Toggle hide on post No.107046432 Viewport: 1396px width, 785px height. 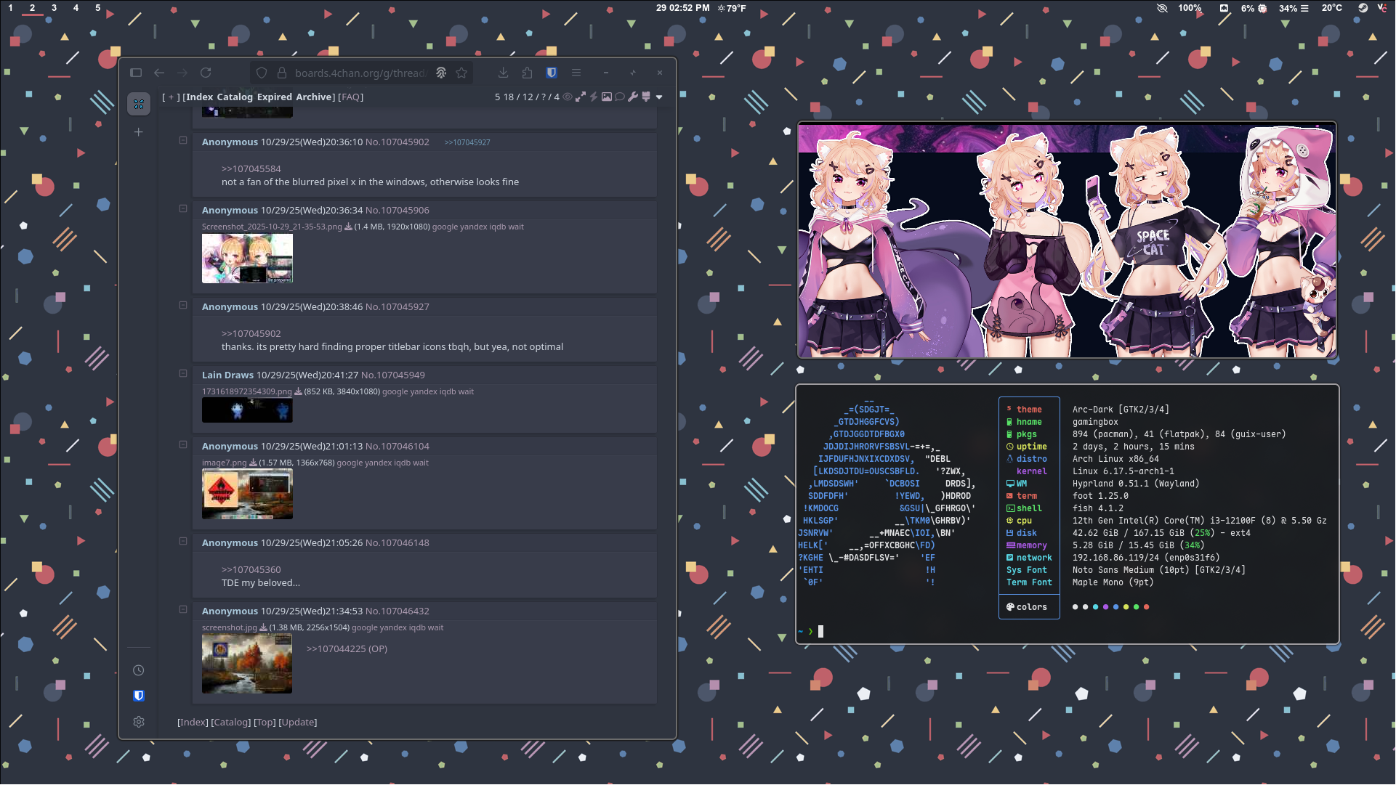[x=183, y=610]
